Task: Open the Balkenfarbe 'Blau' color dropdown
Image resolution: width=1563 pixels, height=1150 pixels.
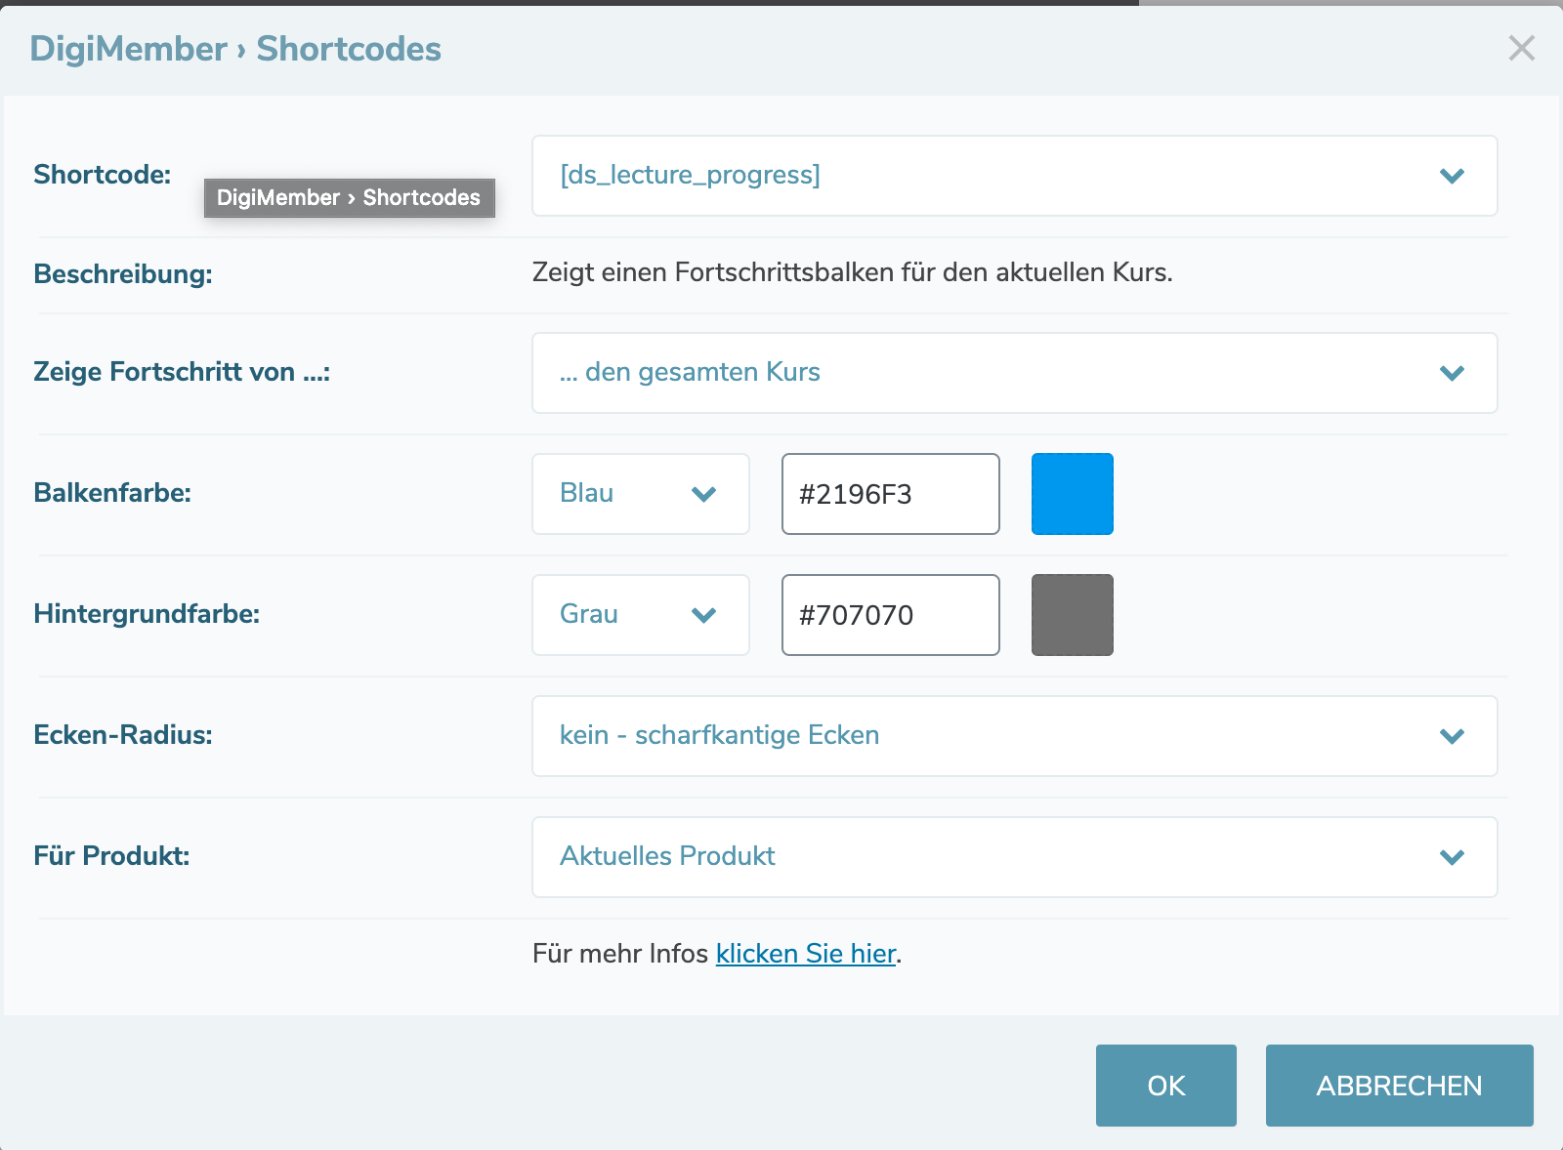Action: (640, 494)
